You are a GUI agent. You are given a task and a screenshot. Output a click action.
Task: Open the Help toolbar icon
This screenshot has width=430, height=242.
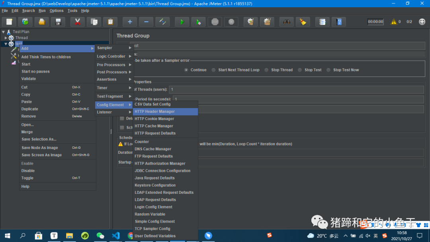point(339,22)
